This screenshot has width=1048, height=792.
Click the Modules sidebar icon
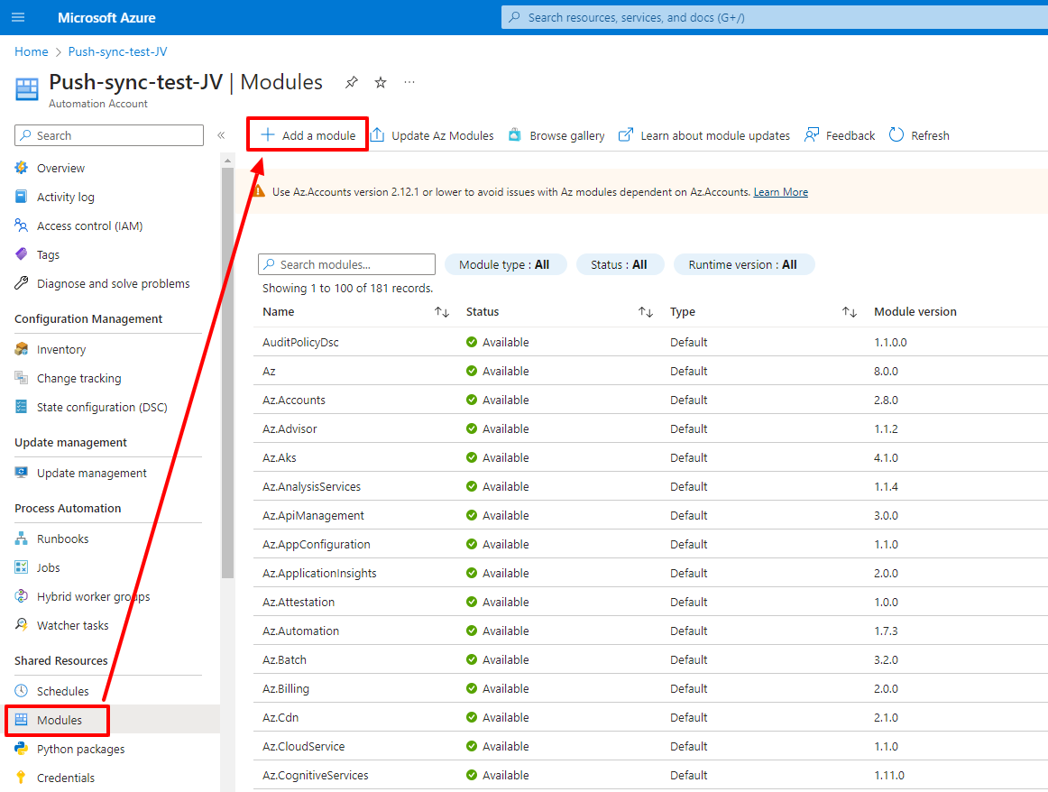[22, 719]
